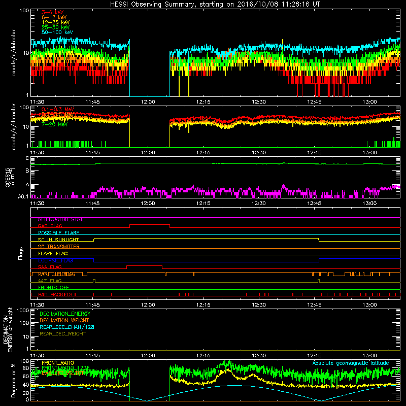Click the 0.1-0.3 MeV legend label
Image resolution: width=406 pixels, height=406 pixels.
point(58,109)
